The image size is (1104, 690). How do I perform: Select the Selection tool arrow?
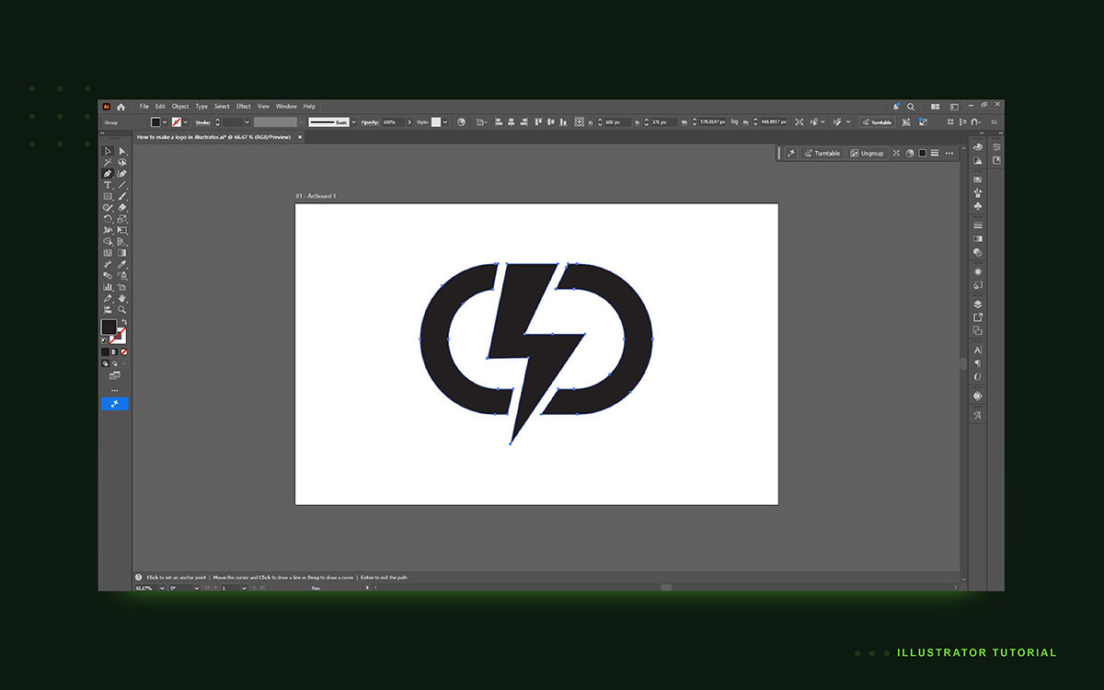108,151
